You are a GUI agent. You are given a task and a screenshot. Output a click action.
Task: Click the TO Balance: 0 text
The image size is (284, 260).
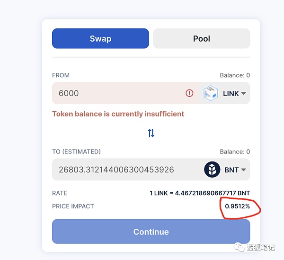point(235,152)
